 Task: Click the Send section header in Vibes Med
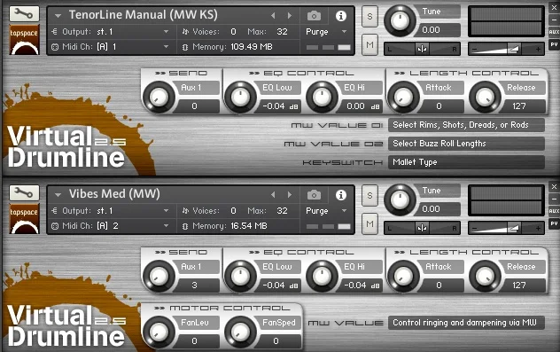coord(181,253)
